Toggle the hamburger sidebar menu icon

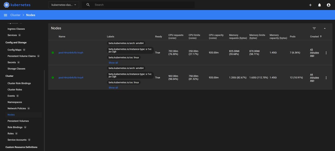5,15
